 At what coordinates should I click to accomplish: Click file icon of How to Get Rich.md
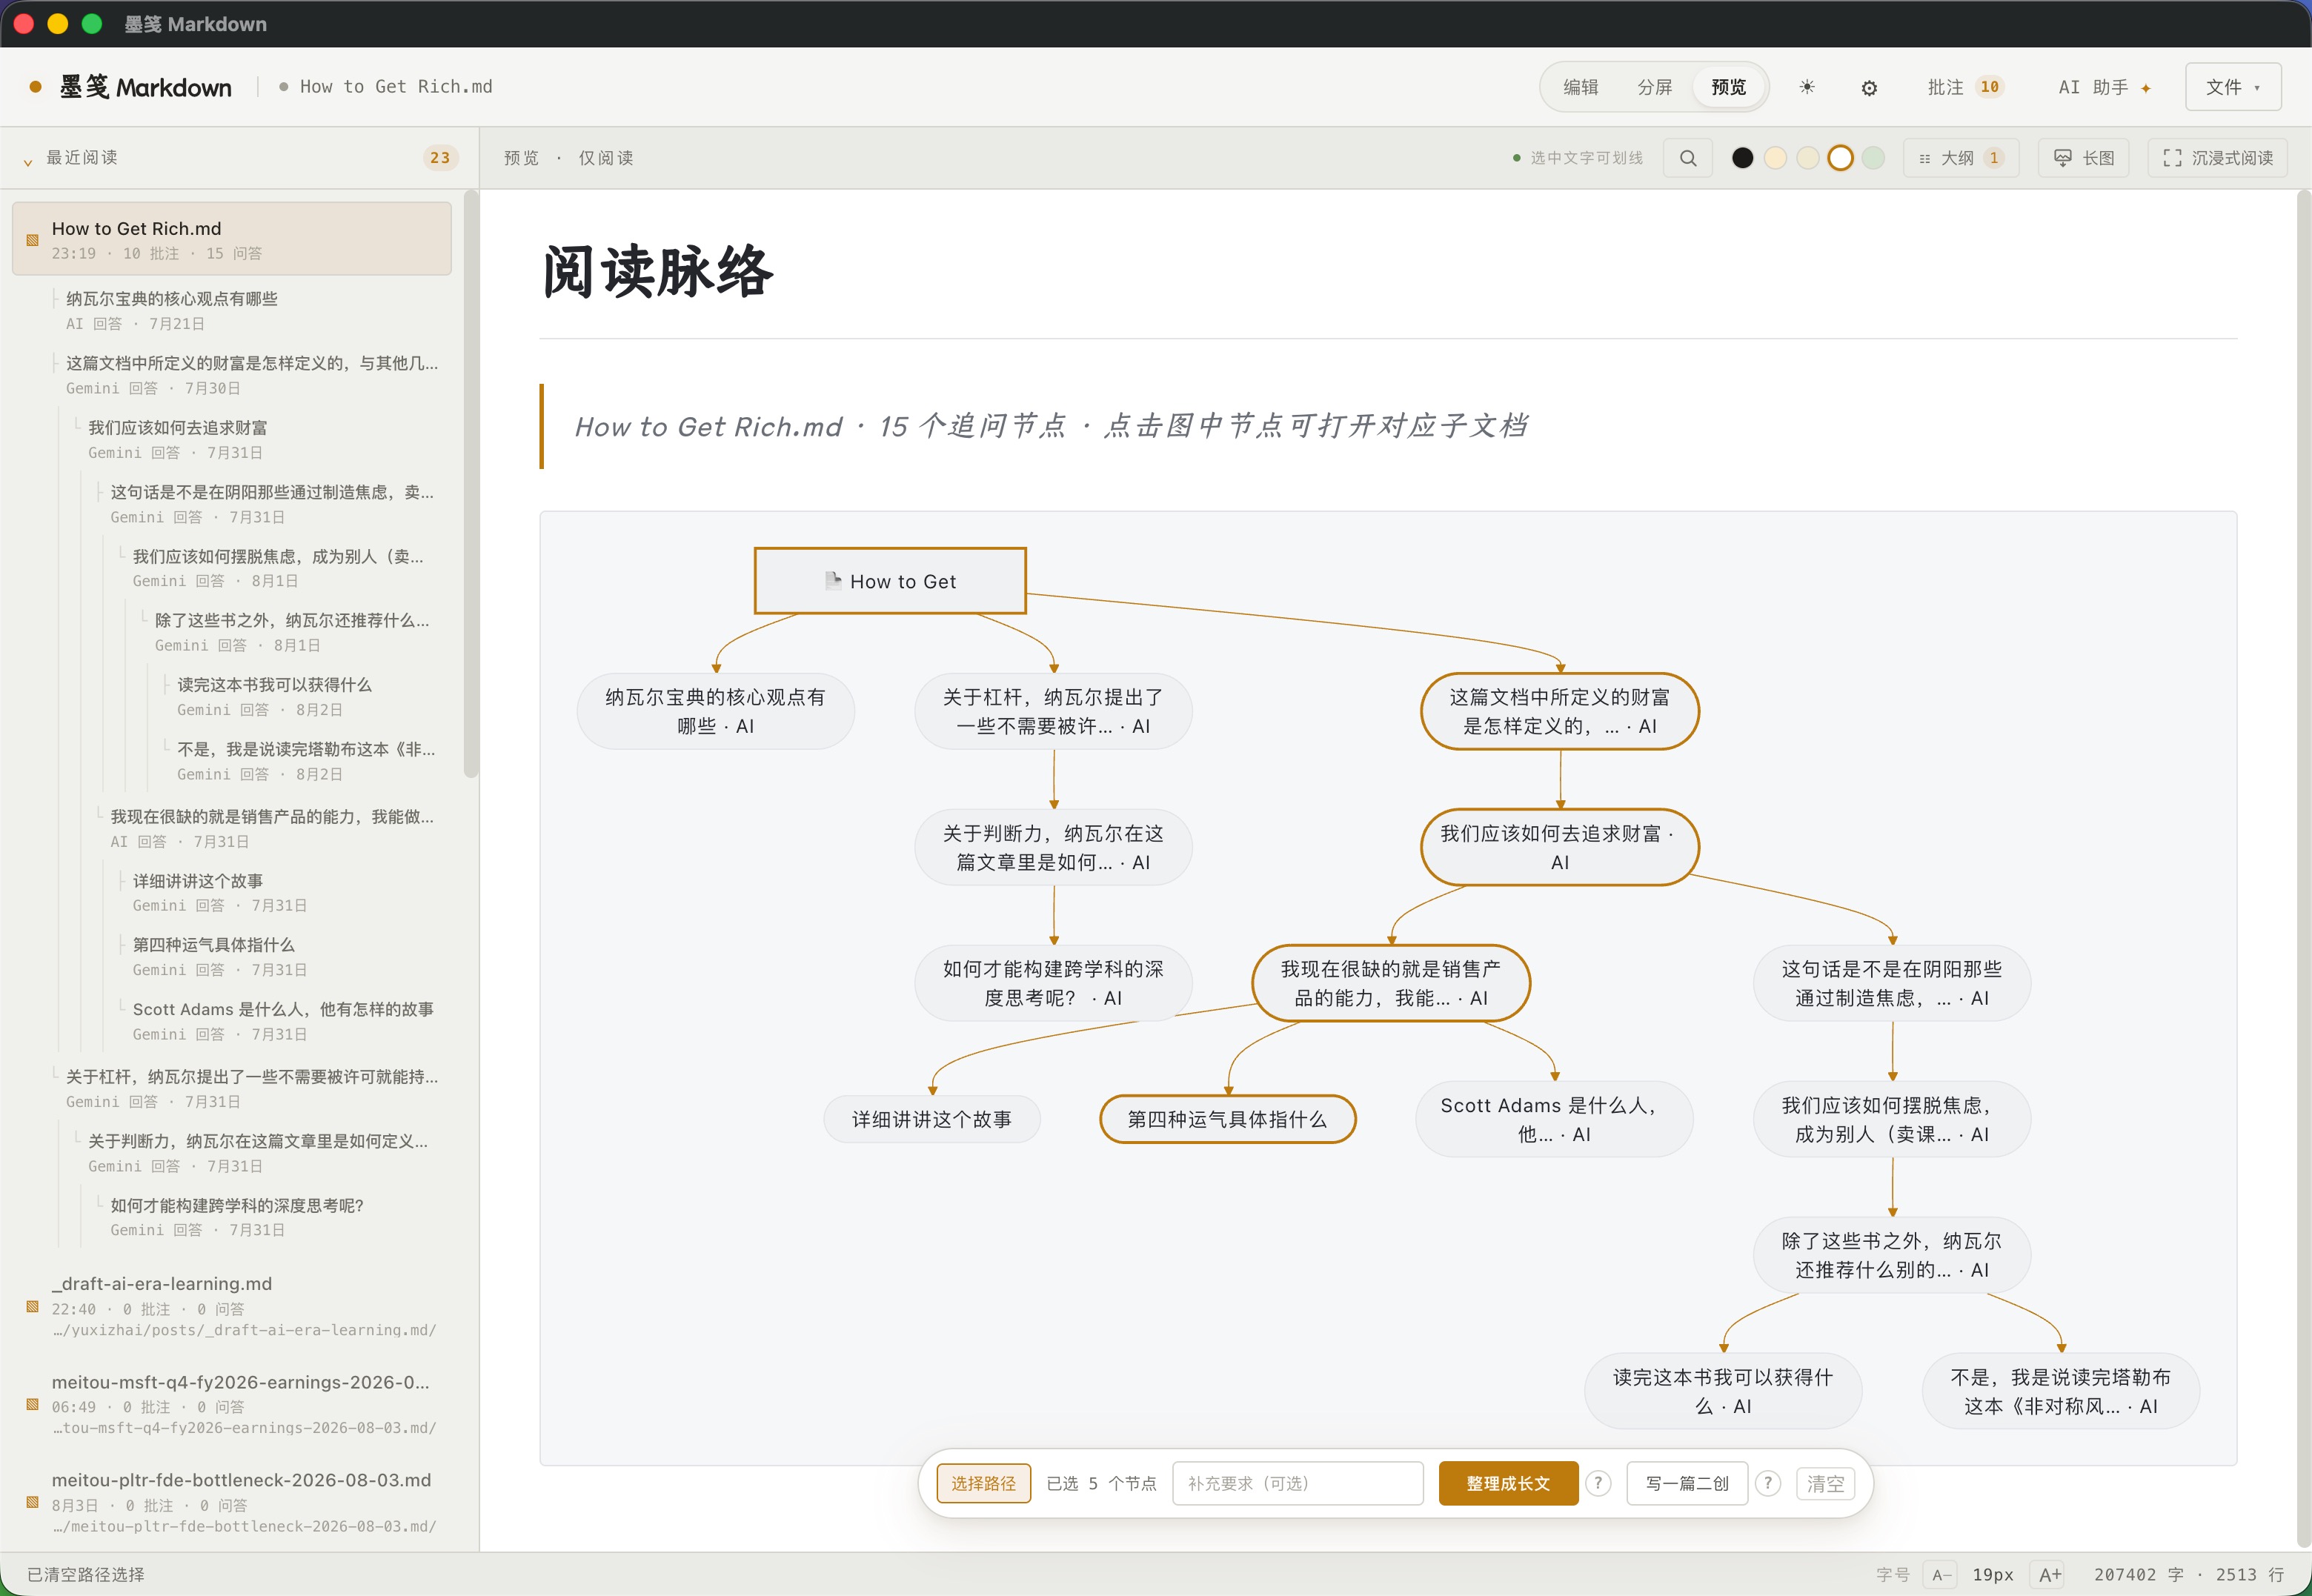point(32,240)
